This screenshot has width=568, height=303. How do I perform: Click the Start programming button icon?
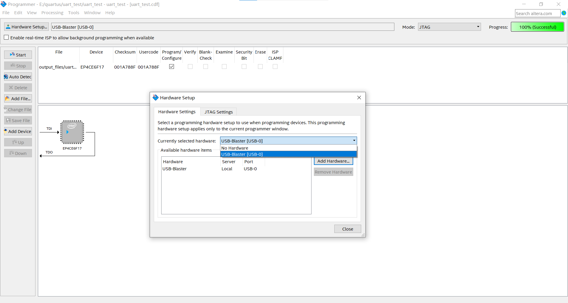(x=12, y=55)
